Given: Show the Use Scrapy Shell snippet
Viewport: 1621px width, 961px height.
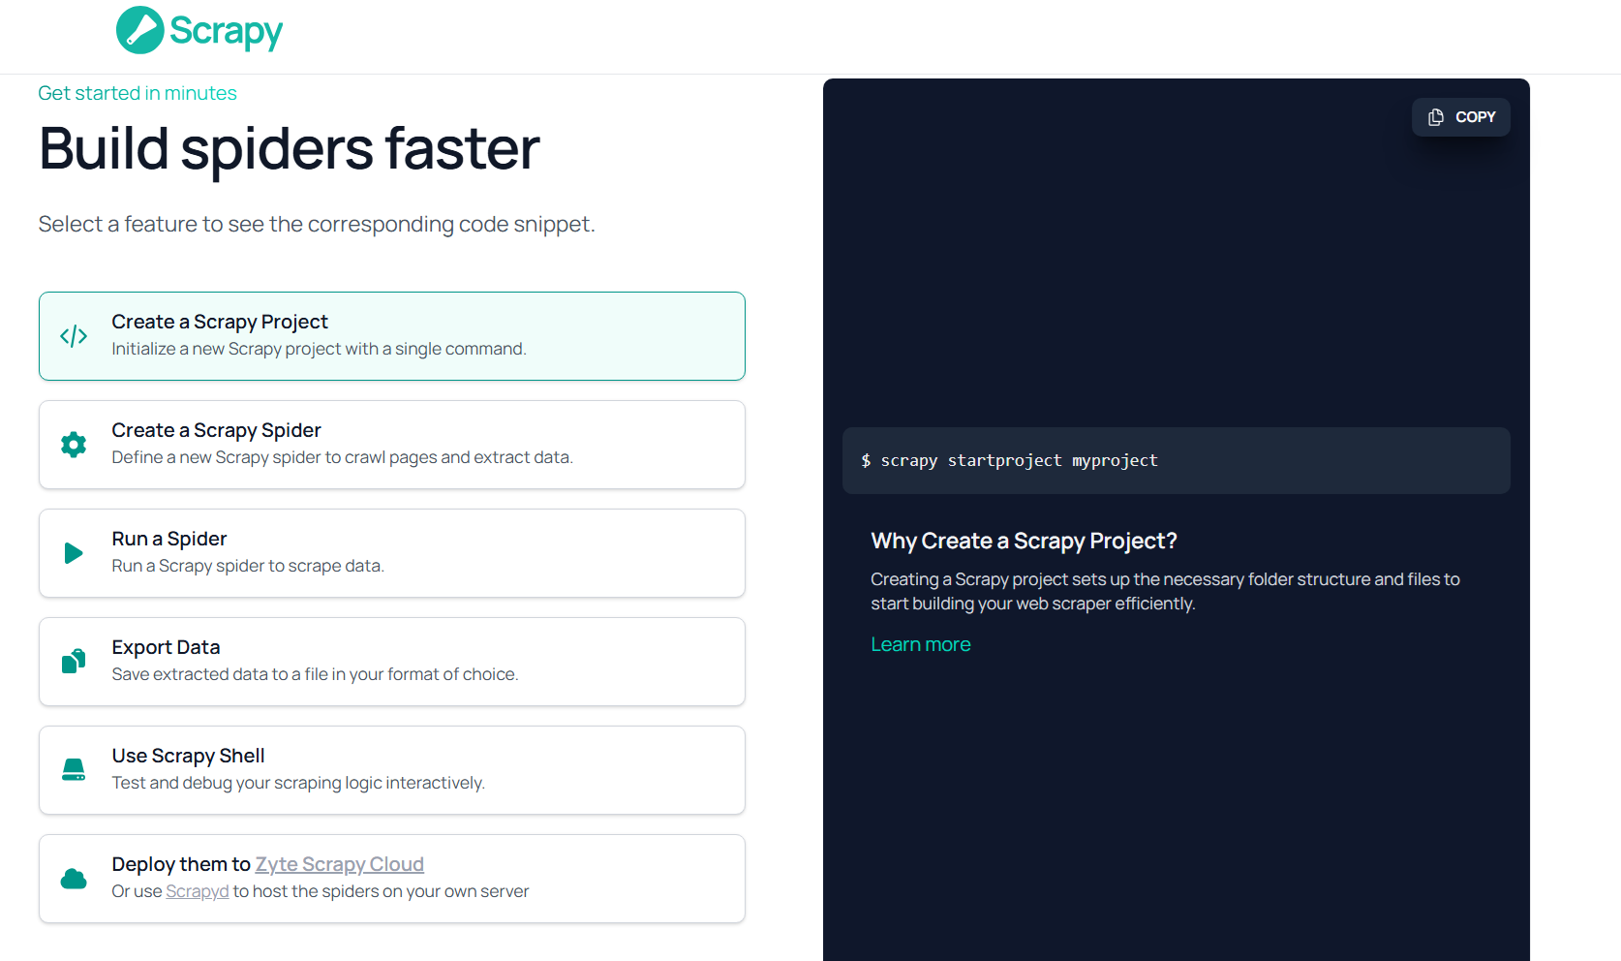Looking at the screenshot, I should pos(391,770).
